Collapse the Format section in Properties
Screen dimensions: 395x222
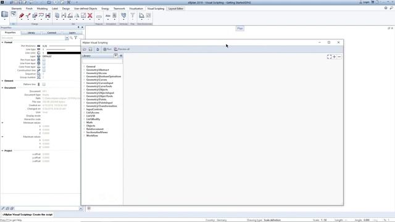pyautogui.click(x=2, y=43)
